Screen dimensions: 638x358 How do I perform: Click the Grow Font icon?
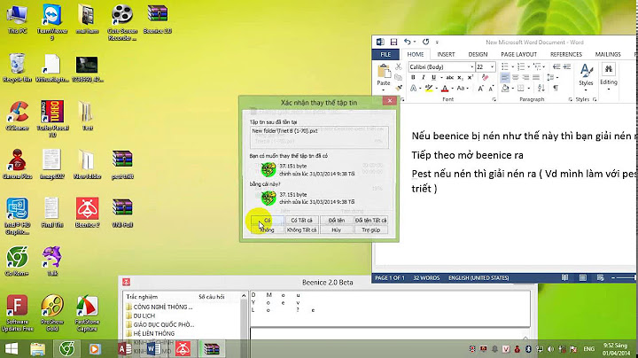(480, 88)
